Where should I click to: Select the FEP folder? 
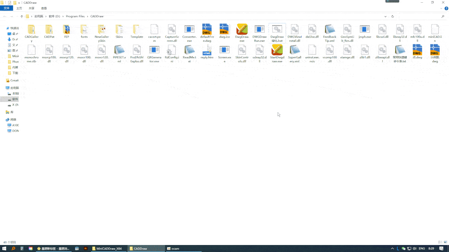[66, 31]
